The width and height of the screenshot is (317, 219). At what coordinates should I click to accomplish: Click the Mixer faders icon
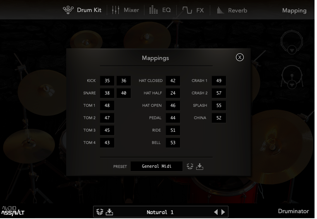[115, 10]
